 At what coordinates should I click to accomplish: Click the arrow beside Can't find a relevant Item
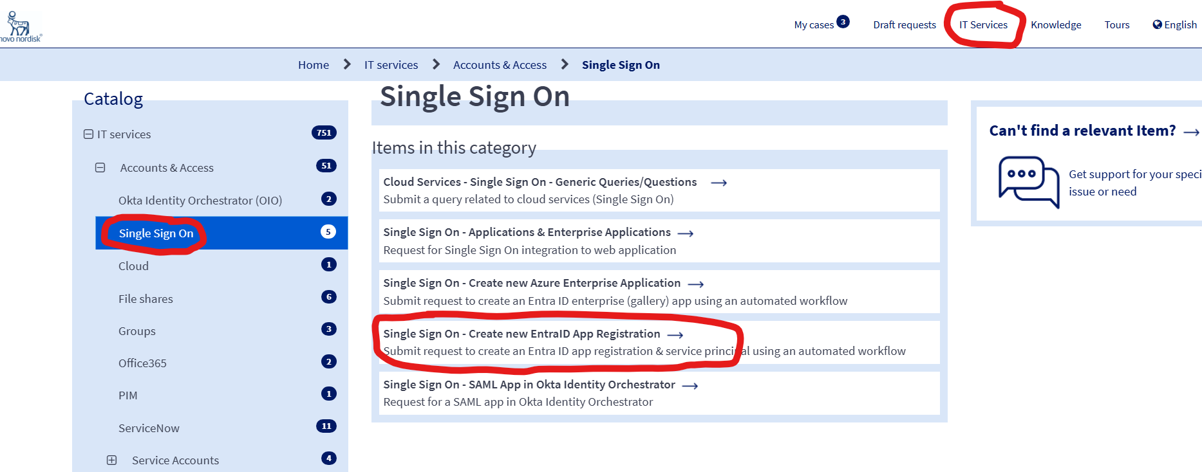(1191, 132)
